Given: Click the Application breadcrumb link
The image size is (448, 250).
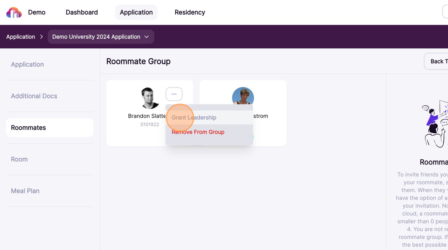Looking at the screenshot, I should pos(20,36).
